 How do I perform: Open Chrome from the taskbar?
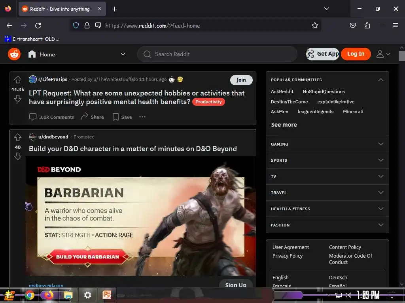[29, 295]
